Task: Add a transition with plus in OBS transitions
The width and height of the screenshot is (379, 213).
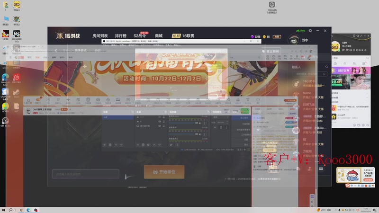Action: (215, 127)
